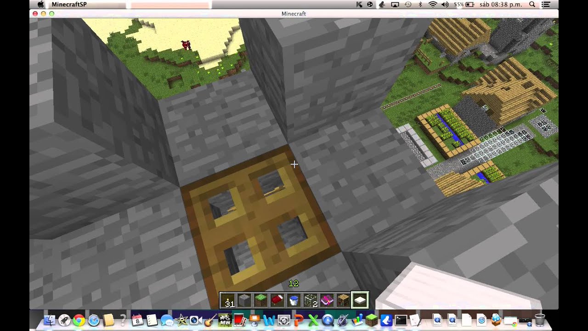Click the Wi-Fi status icon
The image size is (588, 331).
pos(432,4)
